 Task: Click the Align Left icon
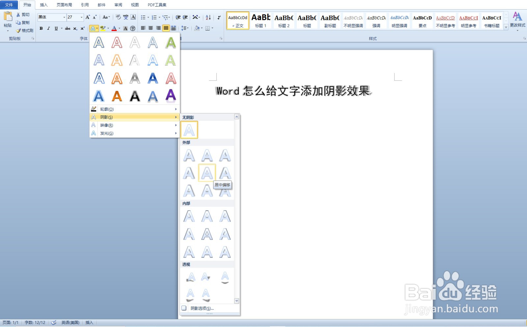point(143,28)
